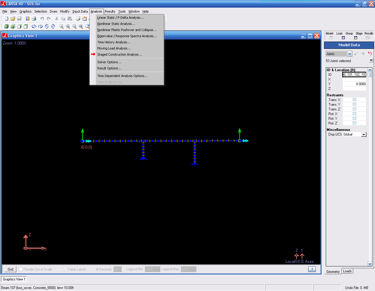This screenshot has width=375, height=291.
Task: Open the Results menu in menu bar
Action: tap(110, 11)
